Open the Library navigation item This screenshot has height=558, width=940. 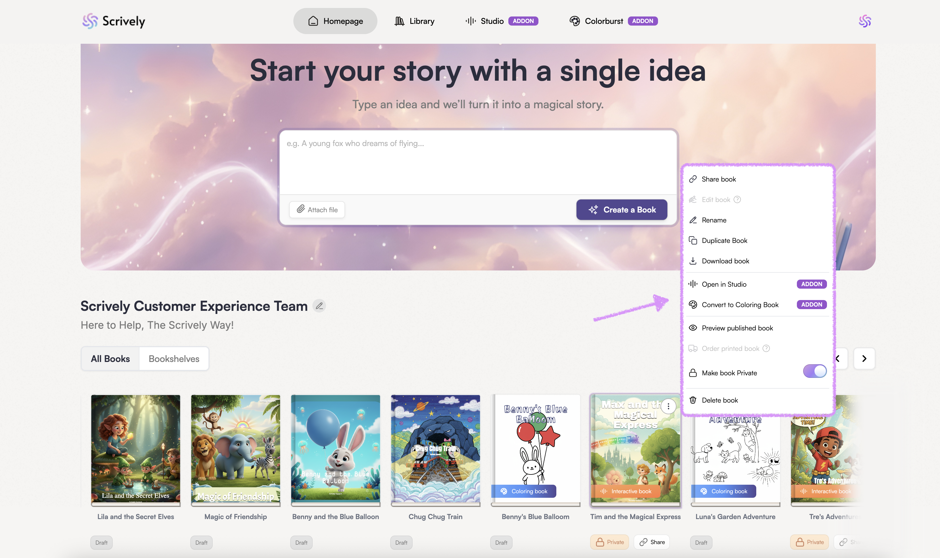pos(414,21)
